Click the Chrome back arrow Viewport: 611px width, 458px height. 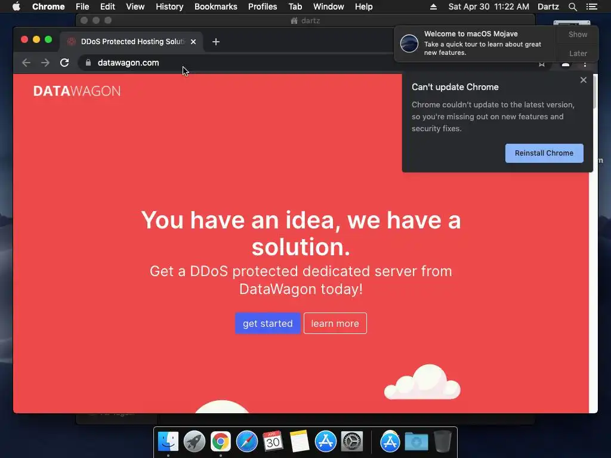(x=26, y=63)
